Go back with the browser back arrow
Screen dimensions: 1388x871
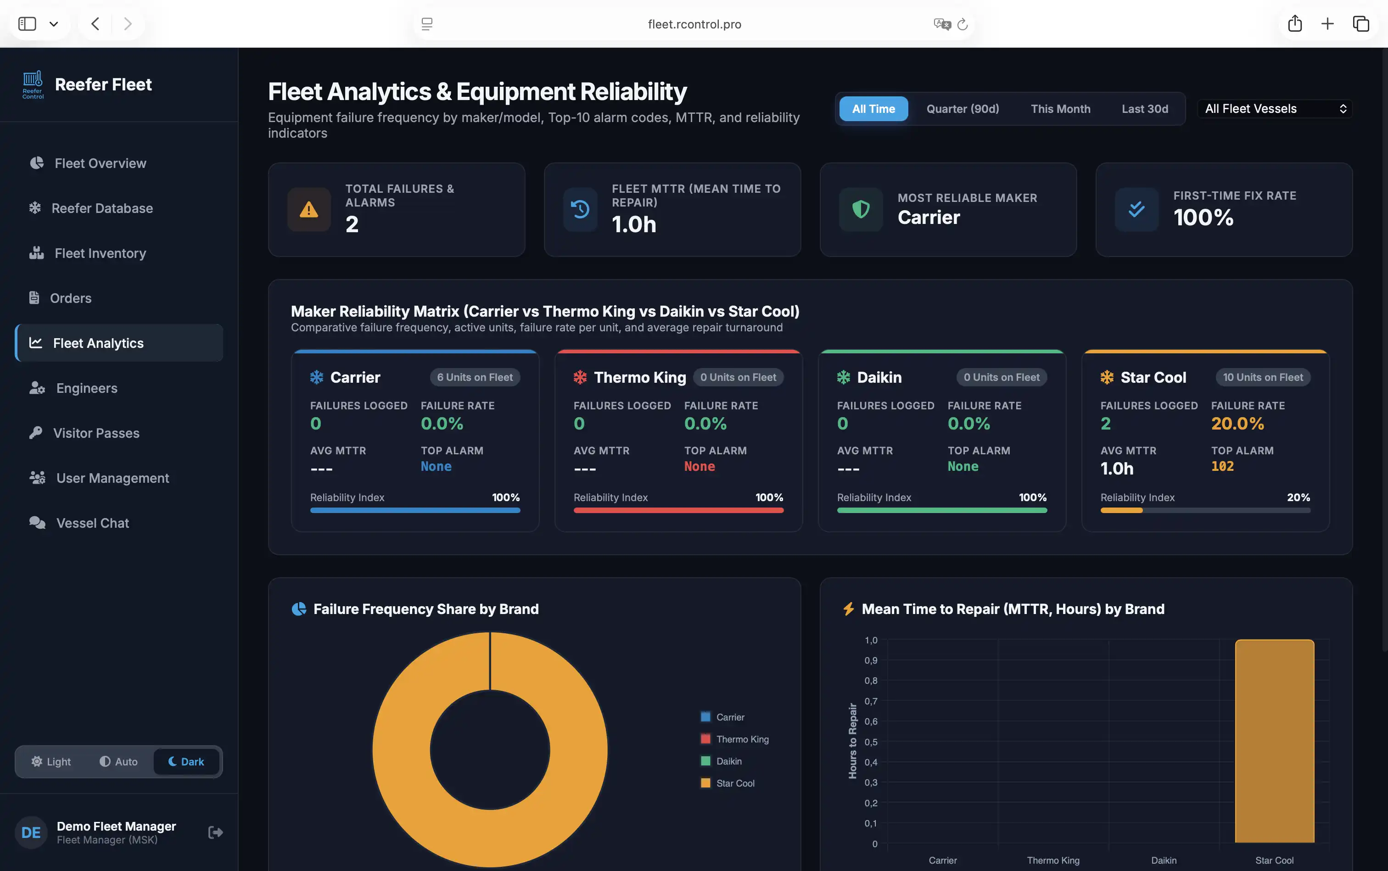click(95, 23)
